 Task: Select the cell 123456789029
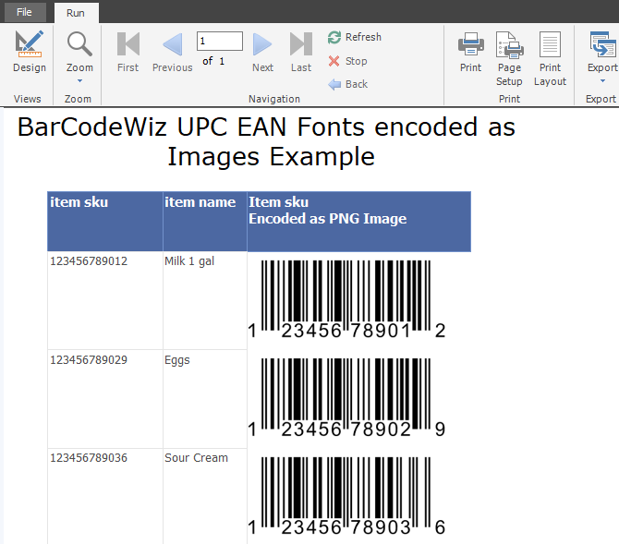[105, 399]
